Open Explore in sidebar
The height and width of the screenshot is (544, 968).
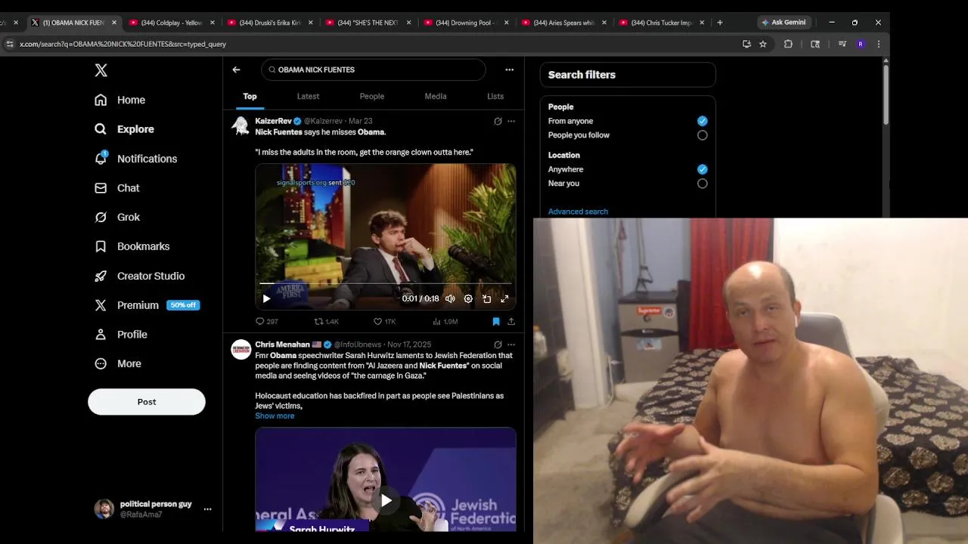(124, 129)
